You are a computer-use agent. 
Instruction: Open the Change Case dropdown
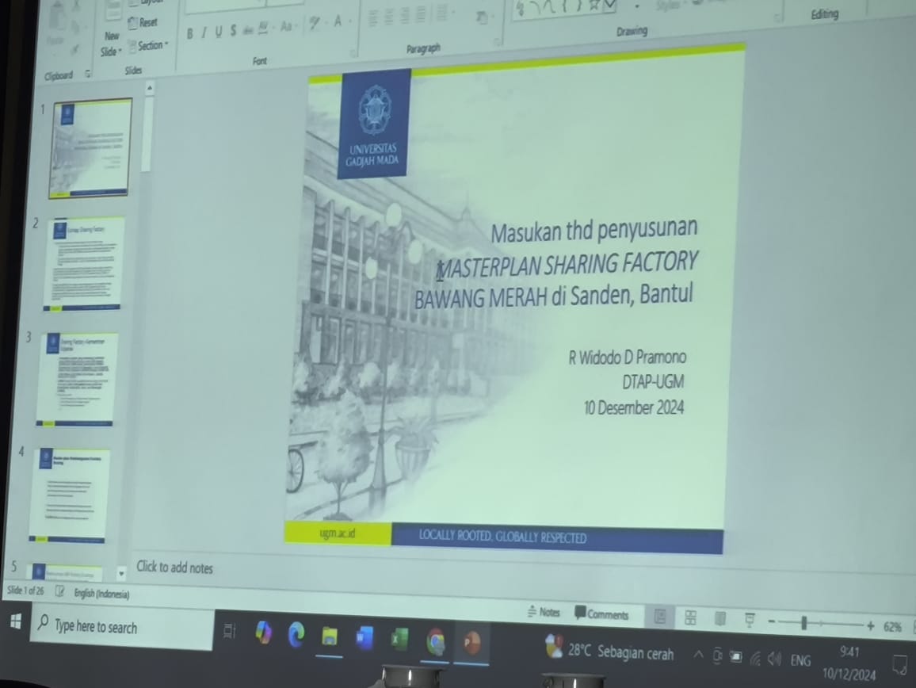[288, 26]
